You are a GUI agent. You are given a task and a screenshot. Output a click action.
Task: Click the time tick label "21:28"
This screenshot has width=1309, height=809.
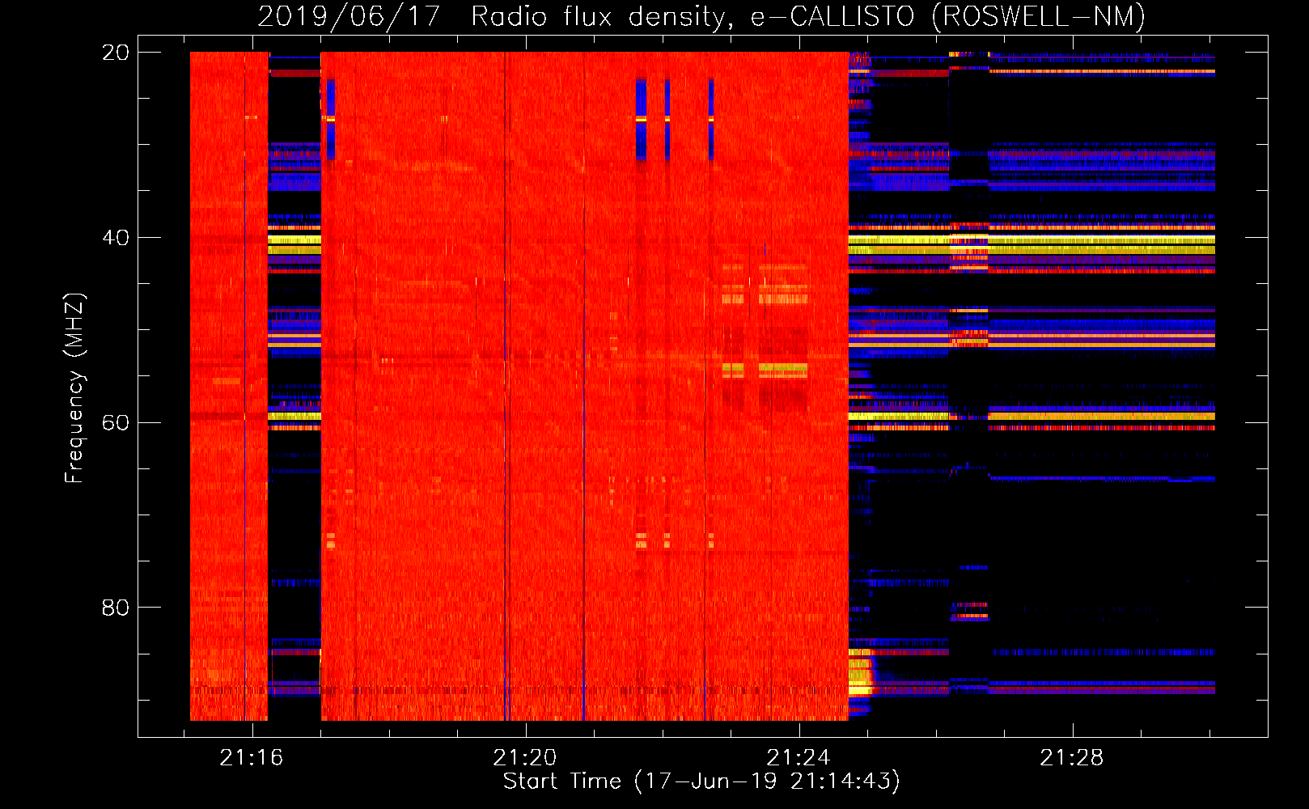click(1072, 758)
